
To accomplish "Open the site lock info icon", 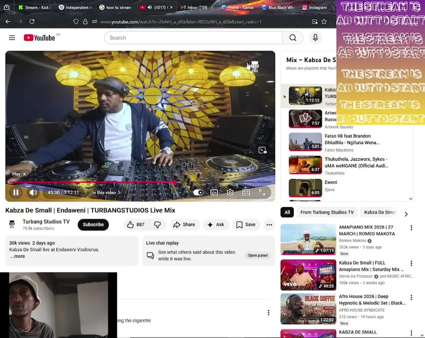I will tap(85, 22).
